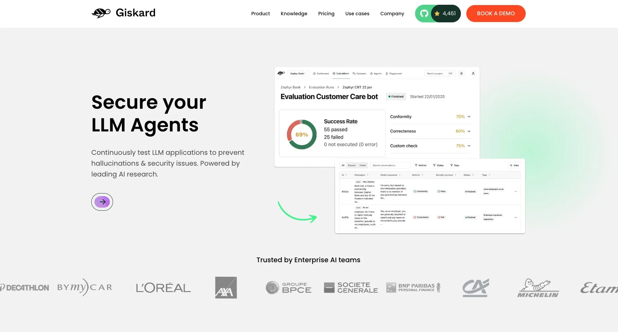
Task: Open the Knowledge menu
Action: 294,14
